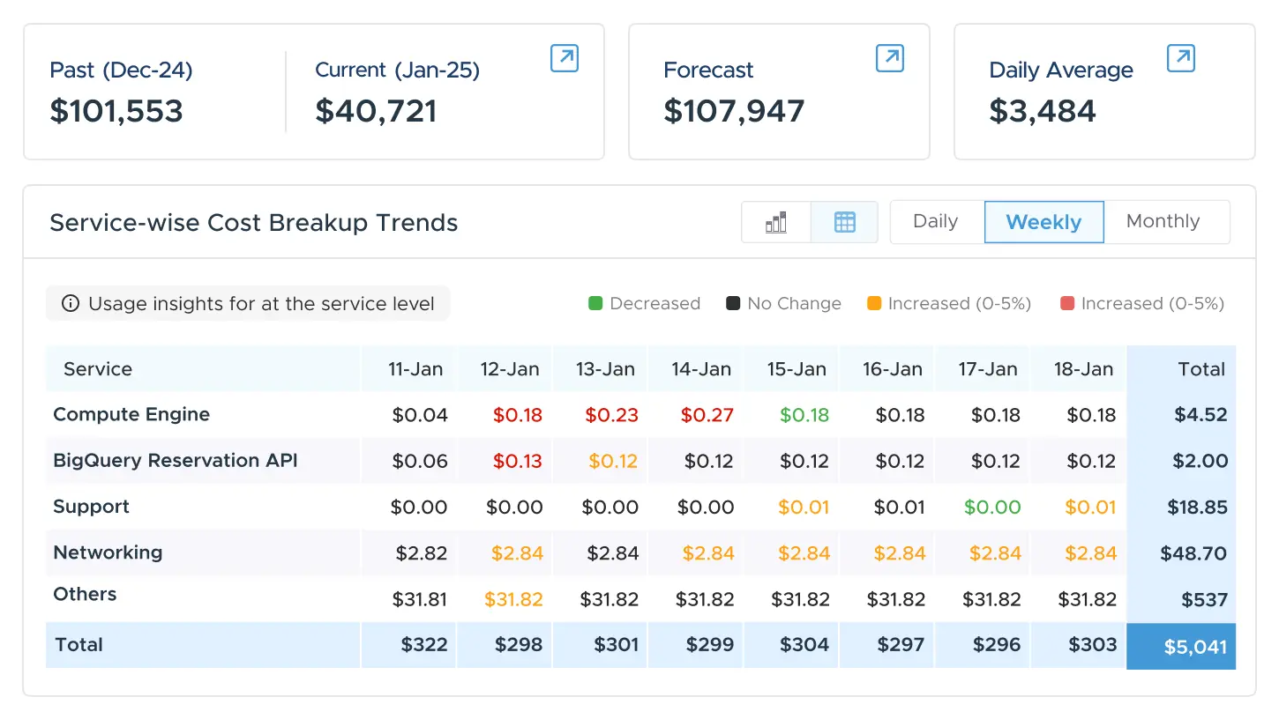Click the green Decreased legend swatch
This screenshot has height=719, width=1279.
tap(595, 304)
